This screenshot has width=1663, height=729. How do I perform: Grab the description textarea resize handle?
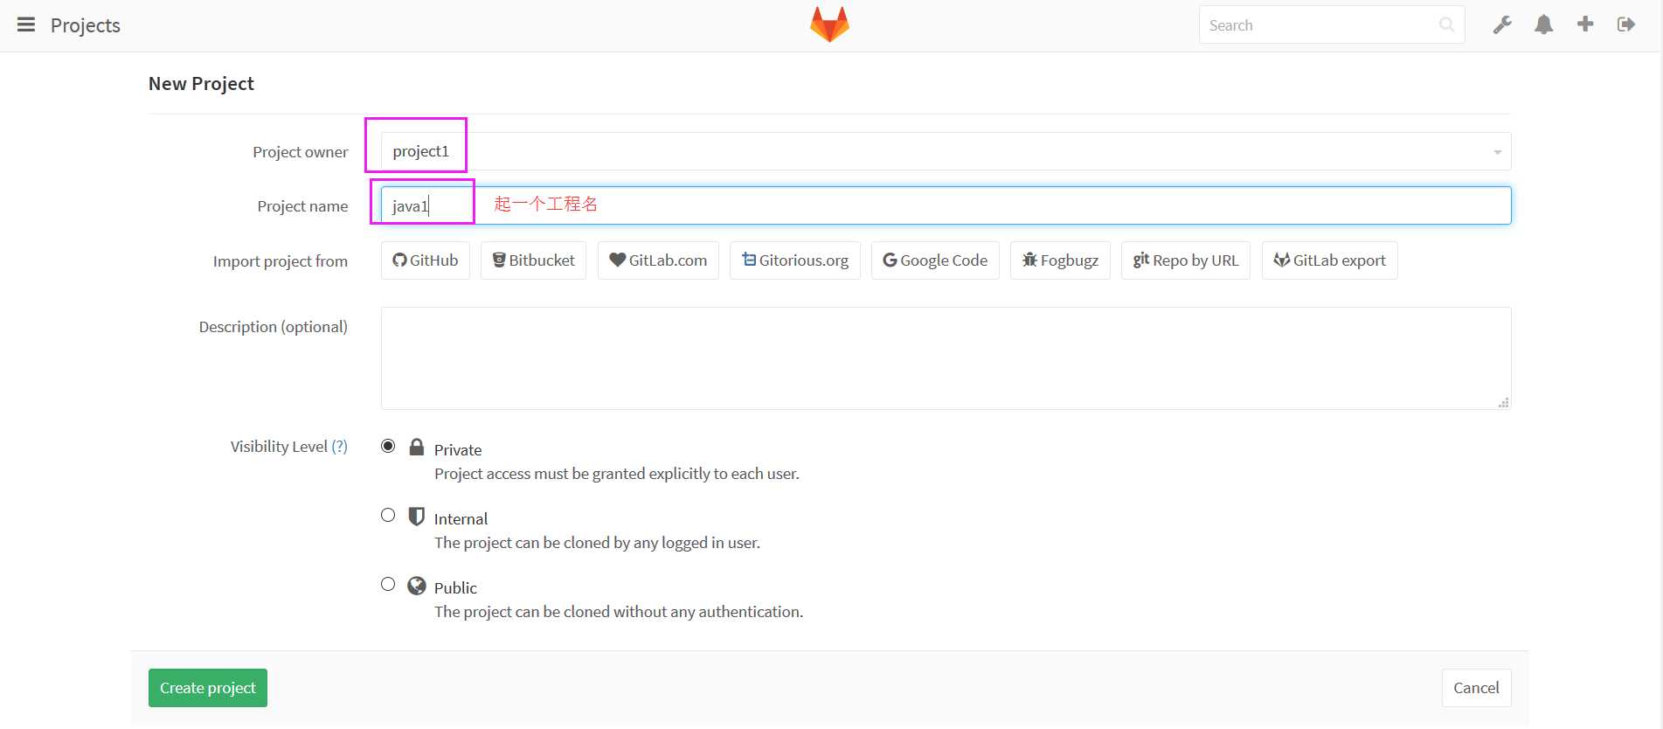click(1503, 402)
